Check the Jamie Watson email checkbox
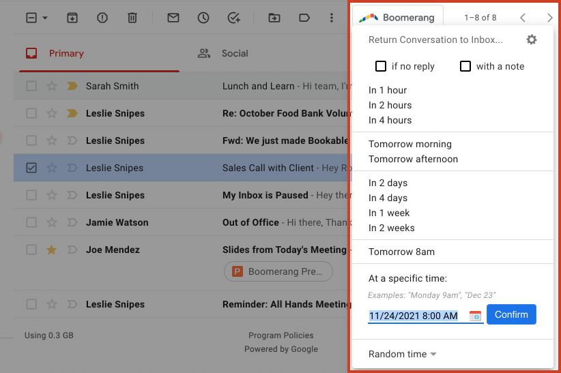561x373 pixels. point(31,222)
